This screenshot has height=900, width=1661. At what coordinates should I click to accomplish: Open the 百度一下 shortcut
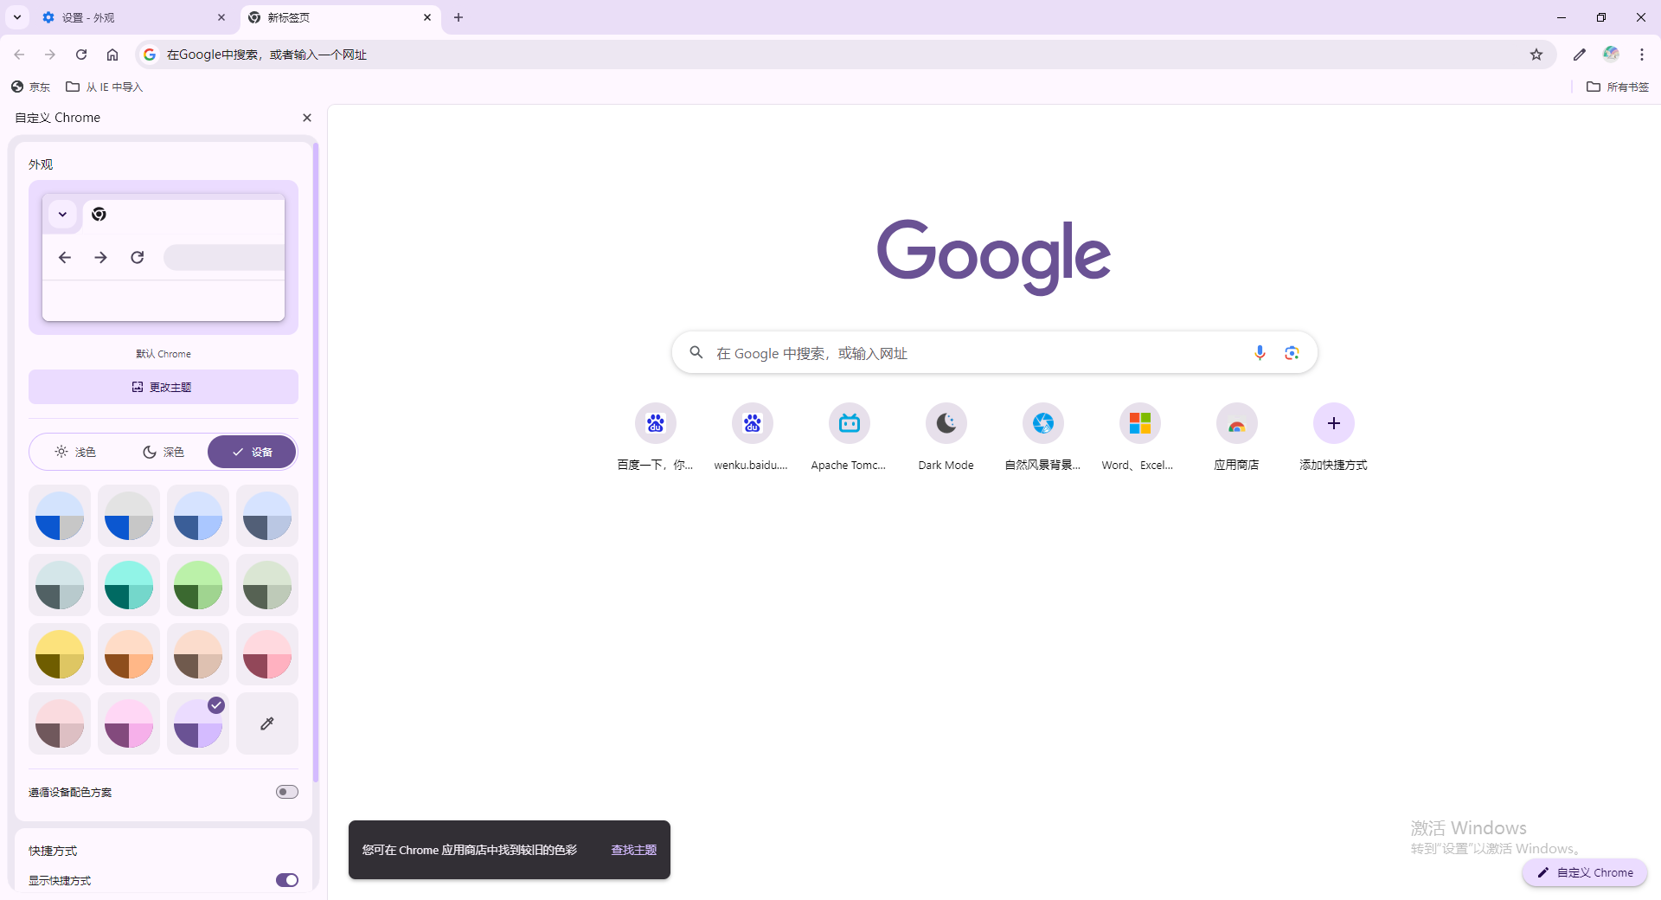click(x=656, y=438)
